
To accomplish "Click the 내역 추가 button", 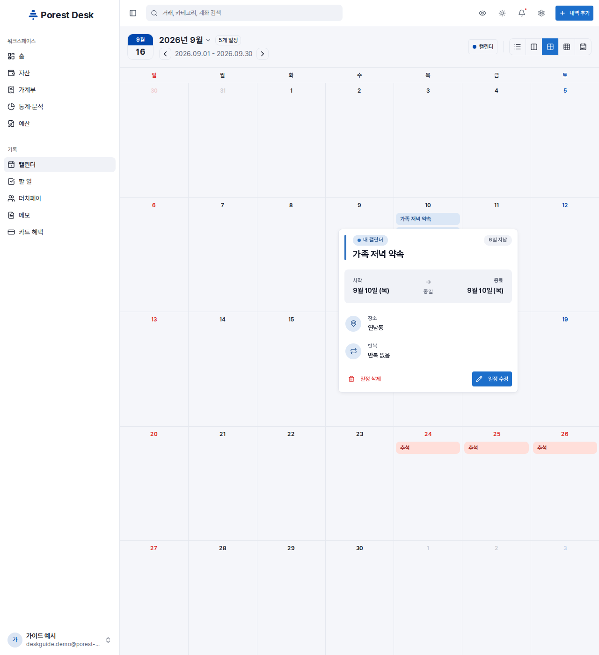I will coord(574,13).
